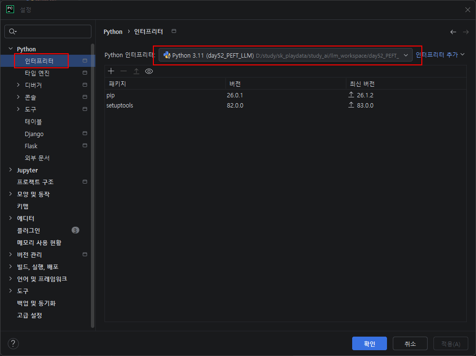
Task: Expand the 언어 및 프레임워크 group
Action: tap(11, 279)
